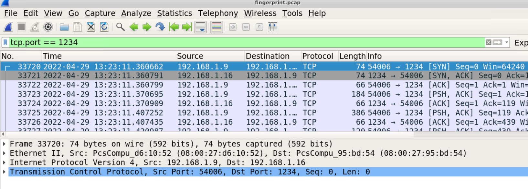Close this capture file

click(91, 27)
